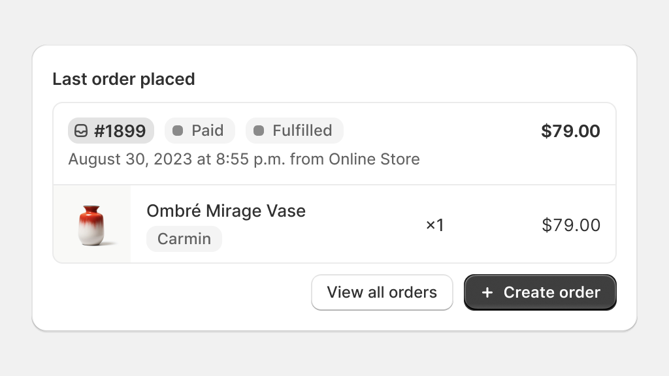Screen dimensions: 669x376
Task: Click the Carmin variant tag
Action: (x=184, y=239)
